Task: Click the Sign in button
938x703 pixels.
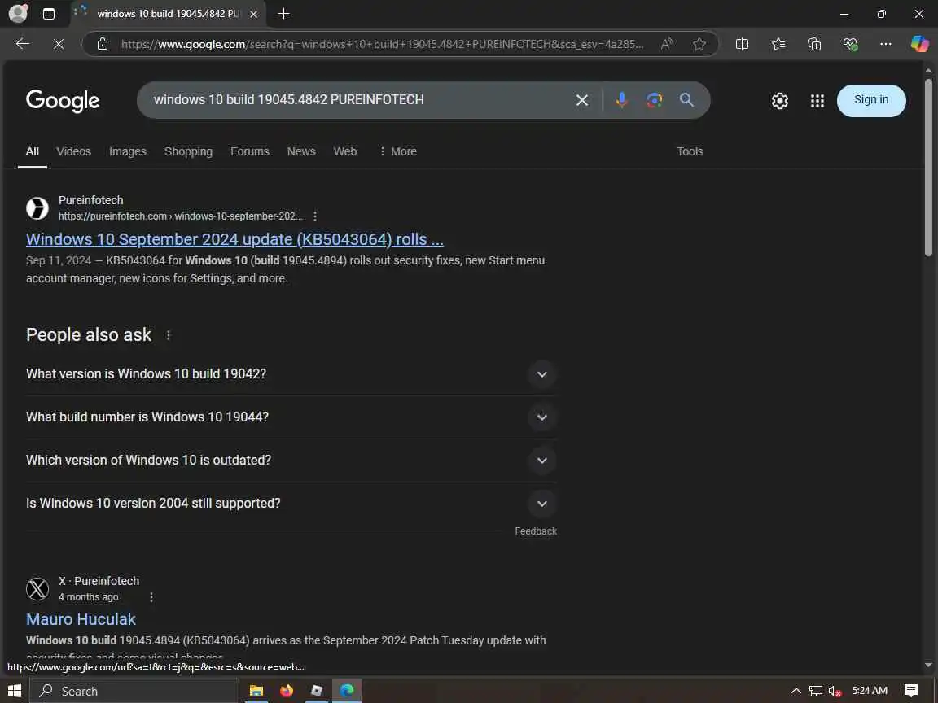Action: pyautogui.click(x=871, y=100)
